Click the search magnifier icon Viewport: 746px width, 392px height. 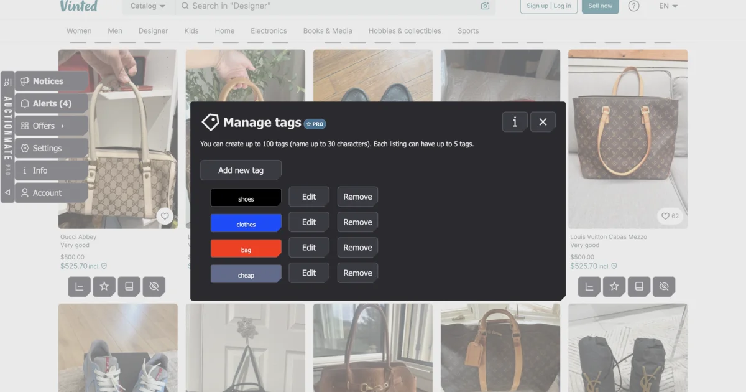coord(185,6)
